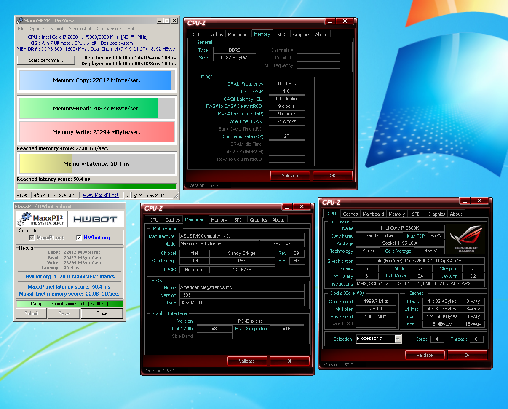Click Validate in the CPU-Z Mainboard window
The height and width of the screenshot is (409, 508).
point(247,361)
